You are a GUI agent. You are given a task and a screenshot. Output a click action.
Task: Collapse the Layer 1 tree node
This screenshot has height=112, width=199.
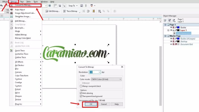[168, 30]
